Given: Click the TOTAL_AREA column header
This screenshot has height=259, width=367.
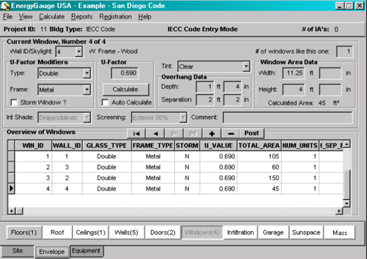Looking at the screenshot, I should [259, 146].
